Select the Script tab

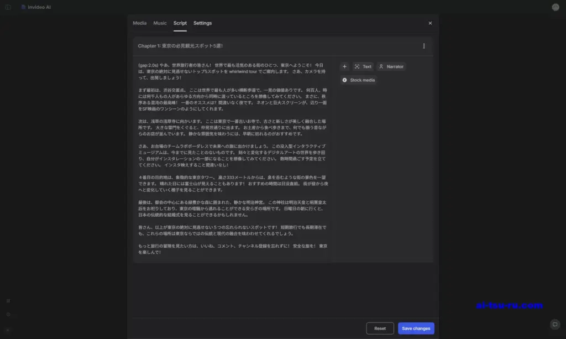tap(180, 23)
